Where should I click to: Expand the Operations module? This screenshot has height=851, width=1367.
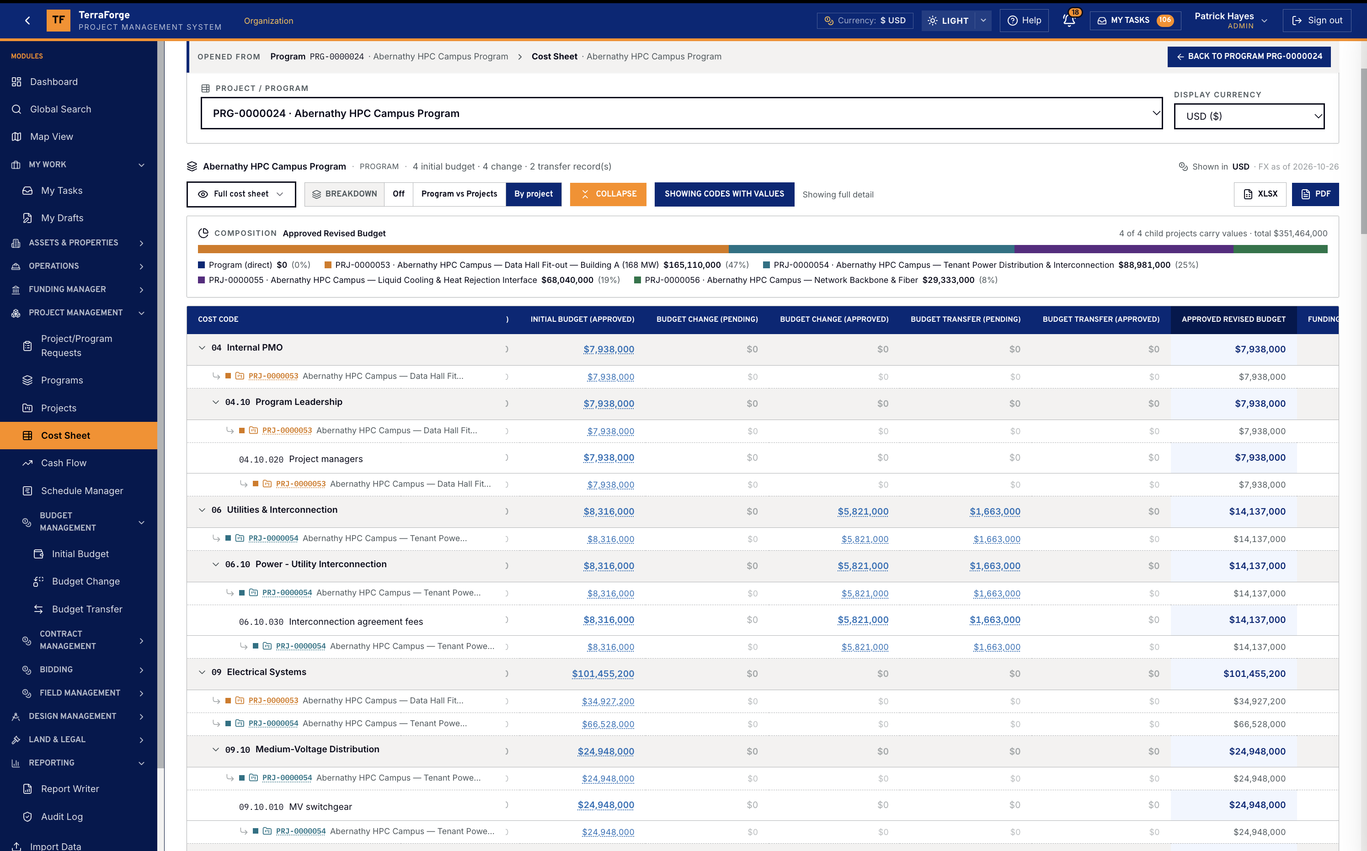78,266
